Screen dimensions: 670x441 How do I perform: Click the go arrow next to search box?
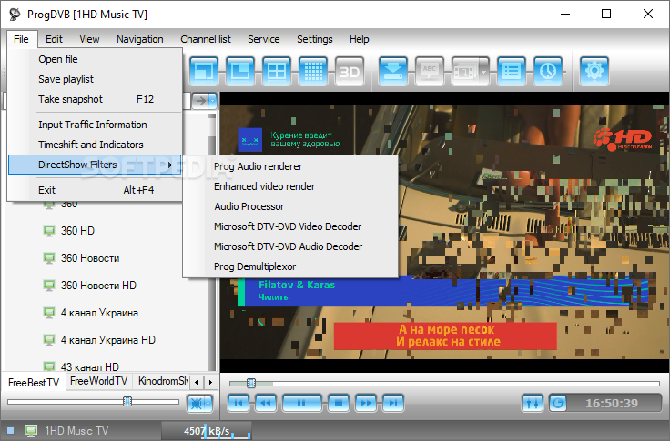click(x=200, y=101)
